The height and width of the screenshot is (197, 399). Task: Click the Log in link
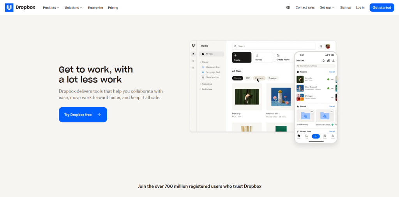point(360,8)
